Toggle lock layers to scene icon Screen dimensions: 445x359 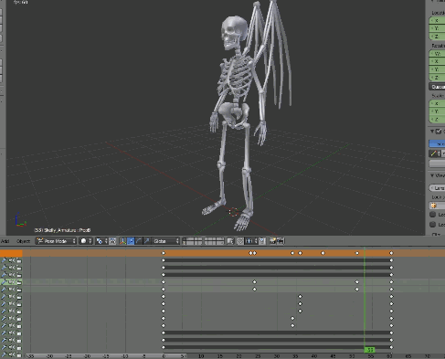(x=230, y=241)
